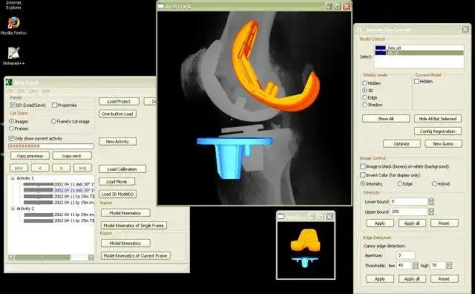This screenshot has height=294, width=475.
Task: Toggle the Activity 2 tree expander
Action: [13, 209]
